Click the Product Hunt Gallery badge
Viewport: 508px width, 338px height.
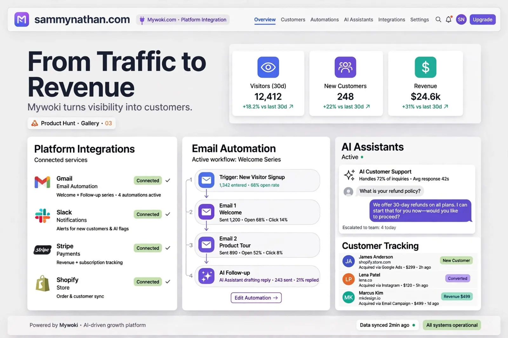point(71,123)
